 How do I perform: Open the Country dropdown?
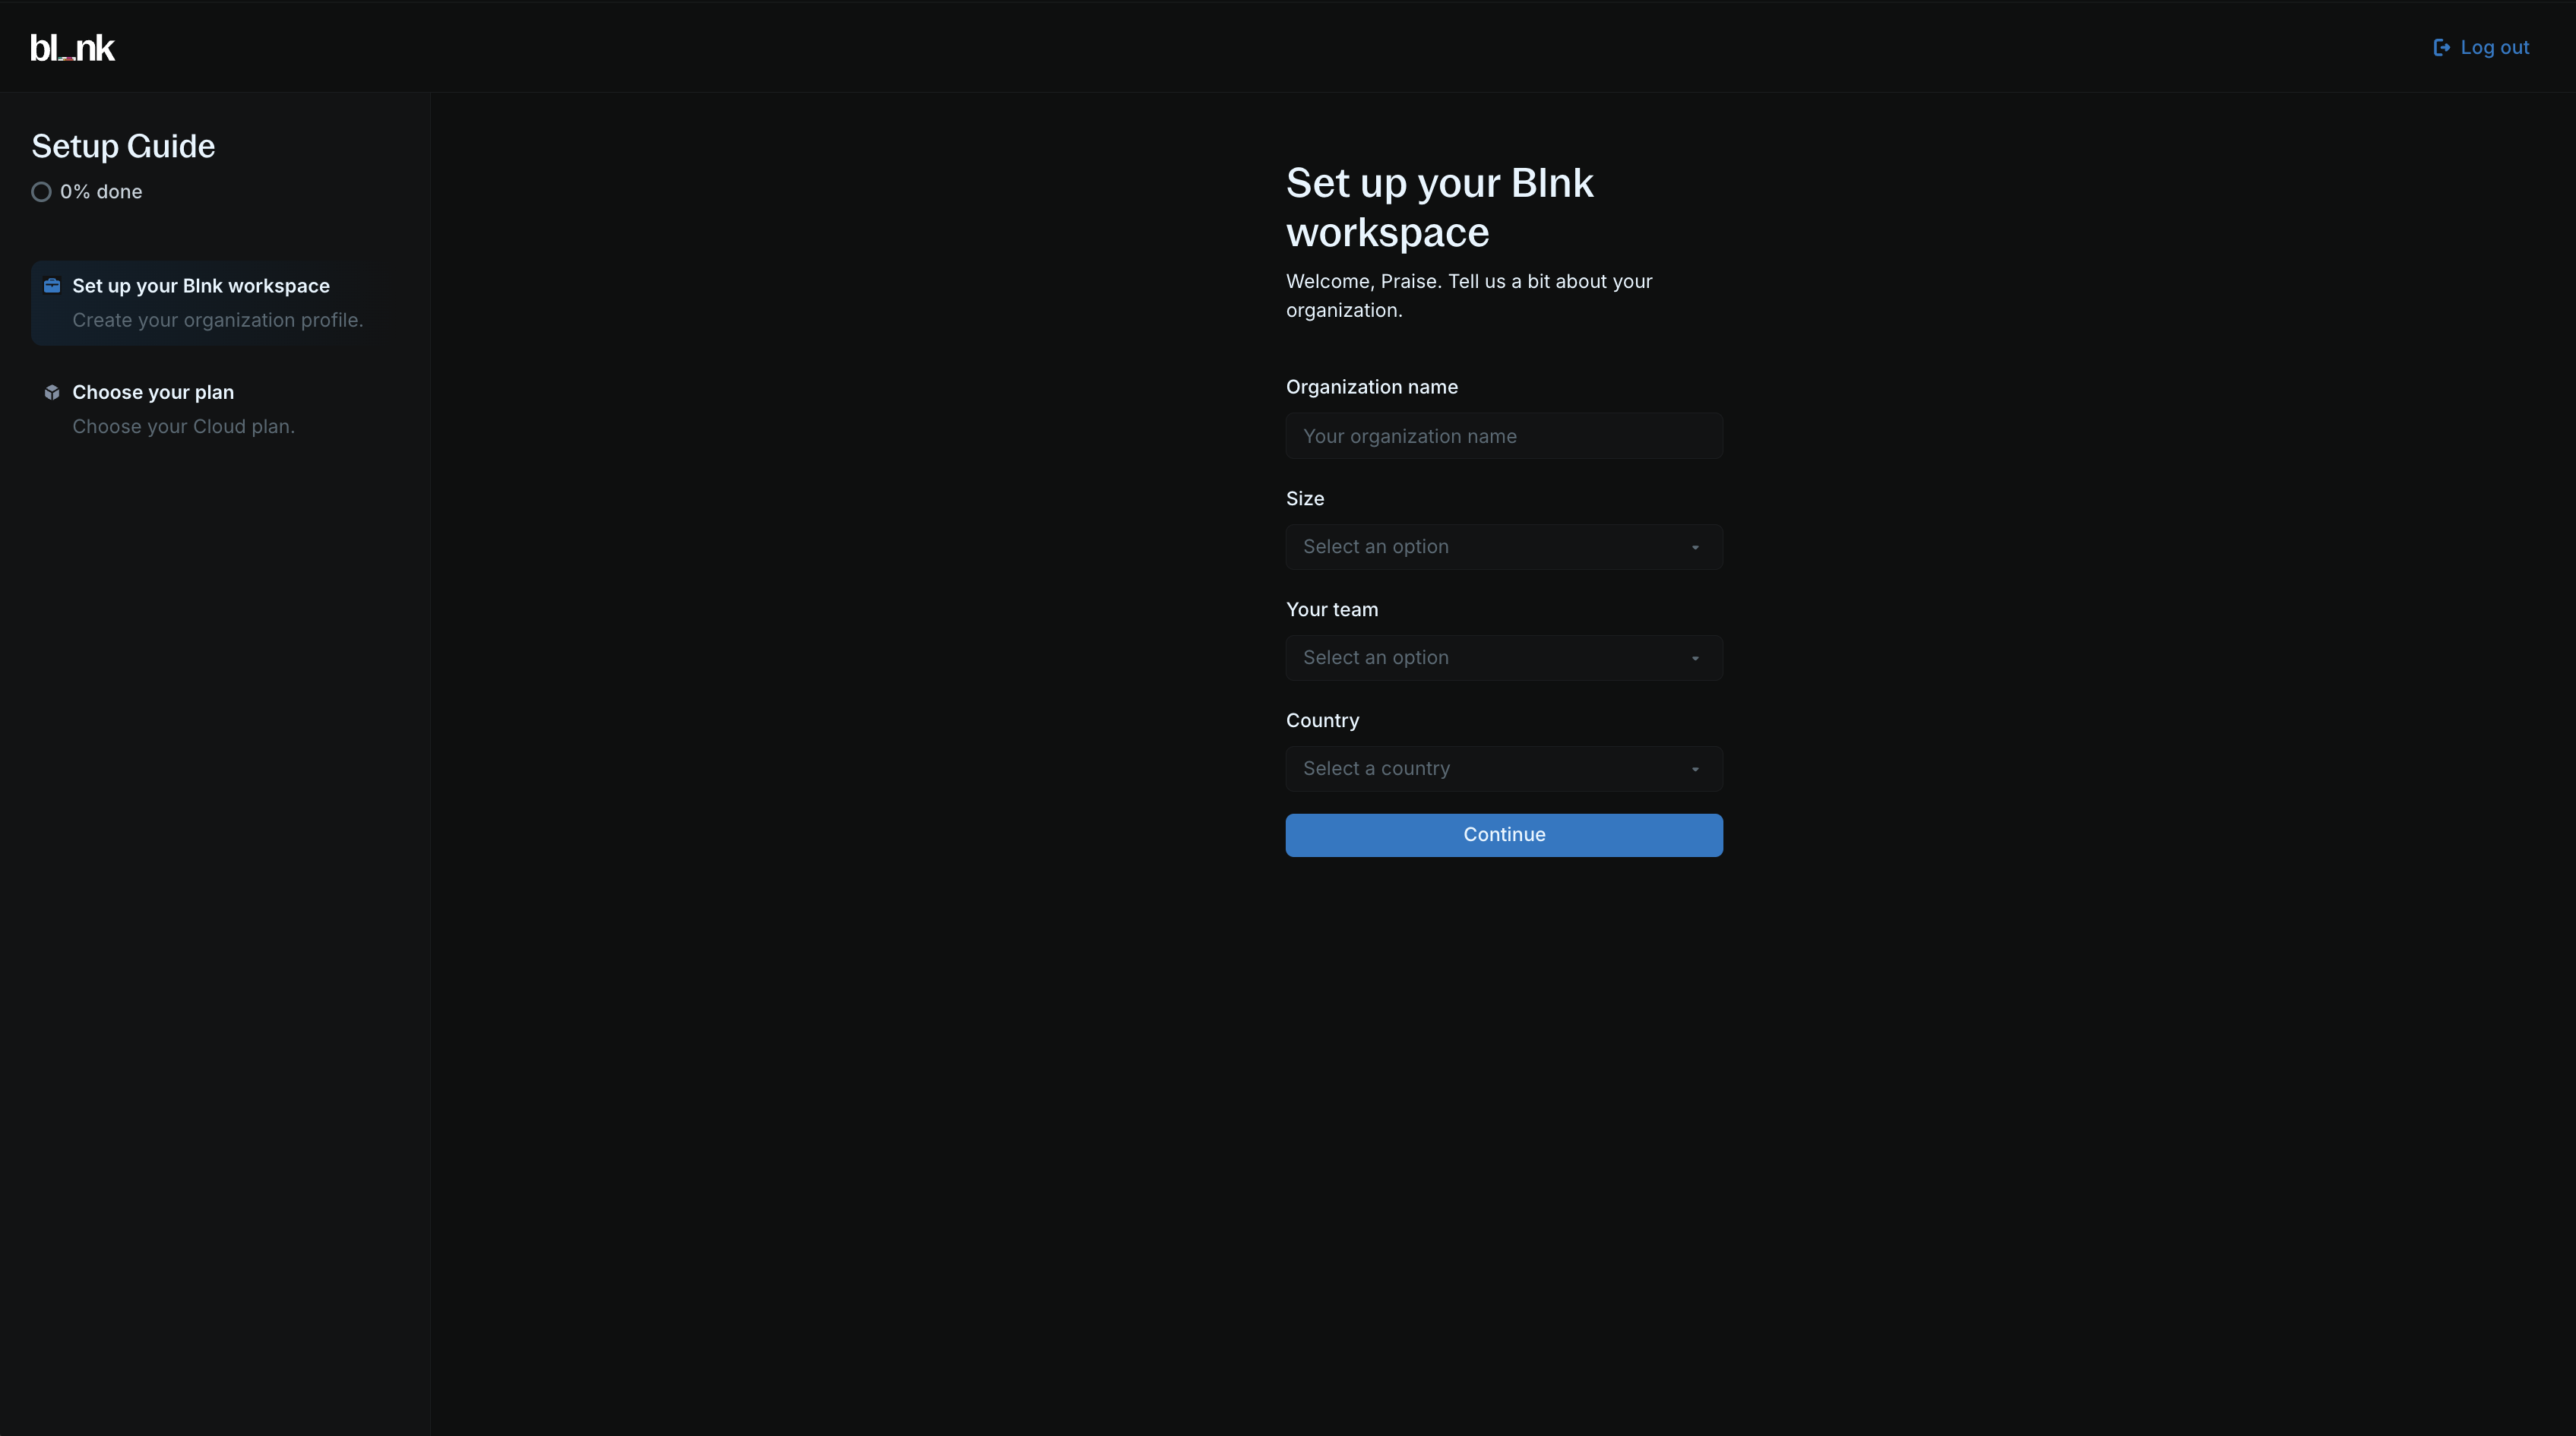pos(1504,769)
